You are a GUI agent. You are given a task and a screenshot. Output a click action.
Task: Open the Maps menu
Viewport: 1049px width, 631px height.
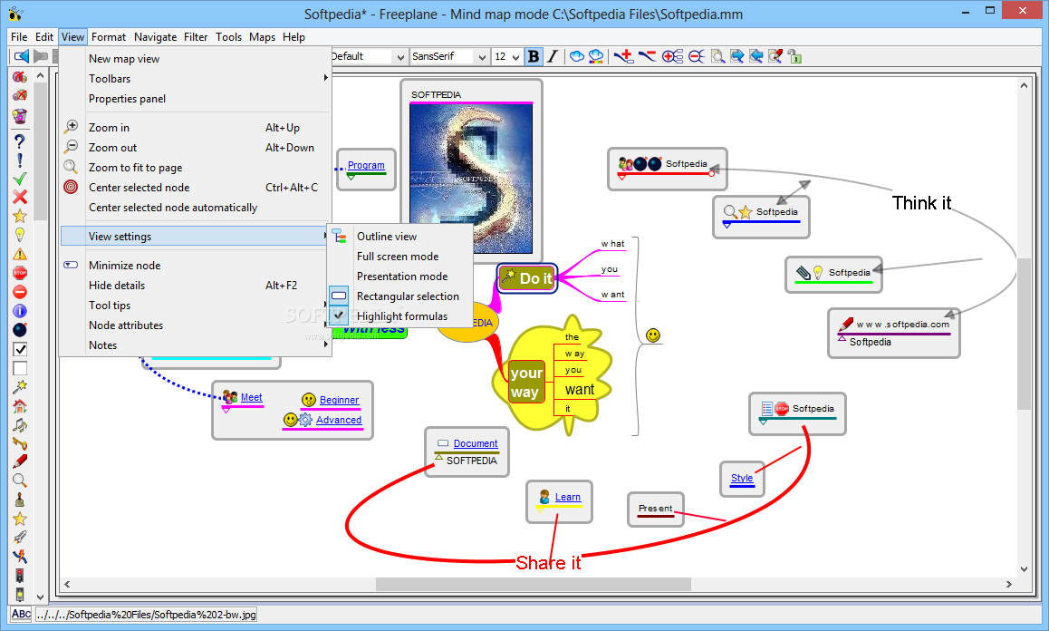coord(263,37)
